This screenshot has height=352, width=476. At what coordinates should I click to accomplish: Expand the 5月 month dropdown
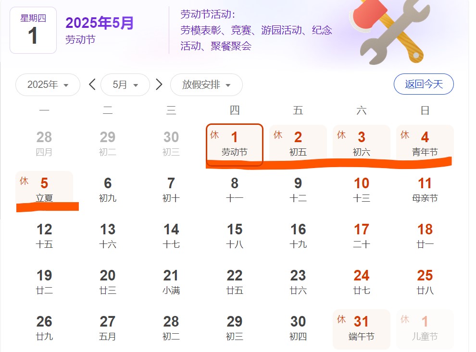125,85
